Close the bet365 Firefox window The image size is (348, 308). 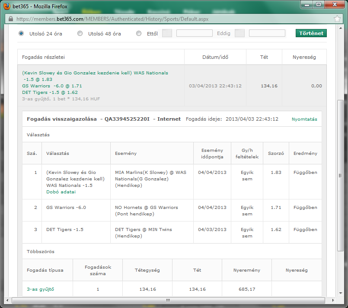coord(335,5)
